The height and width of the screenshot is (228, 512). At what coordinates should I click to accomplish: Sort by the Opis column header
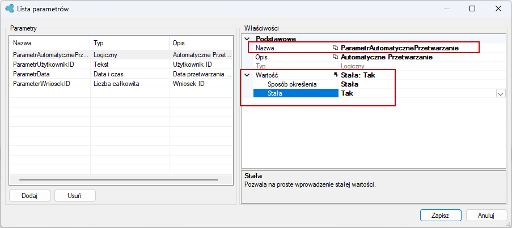(x=201, y=42)
